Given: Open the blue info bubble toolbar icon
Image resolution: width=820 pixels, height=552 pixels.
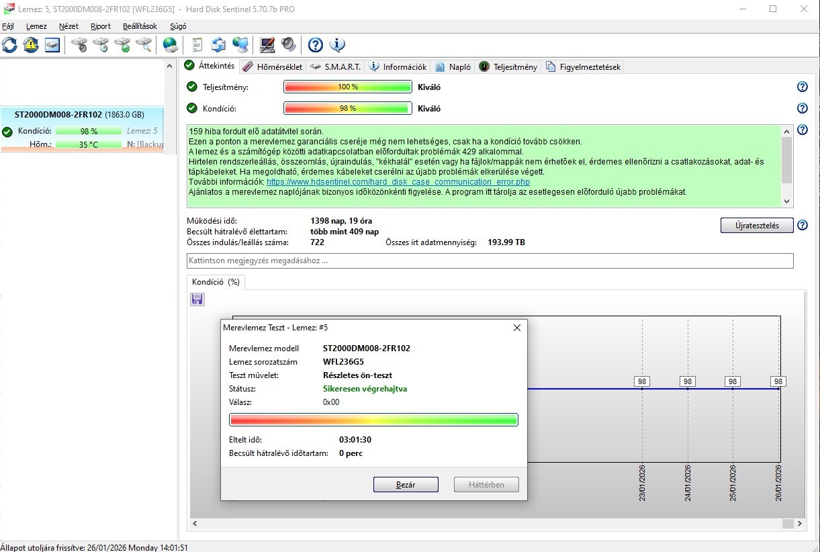Looking at the screenshot, I should (x=337, y=45).
